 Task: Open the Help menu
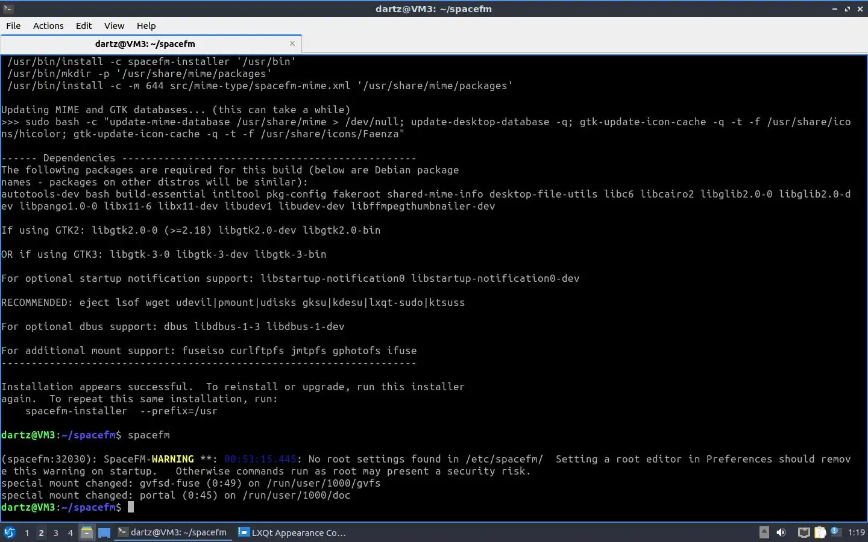pos(146,26)
